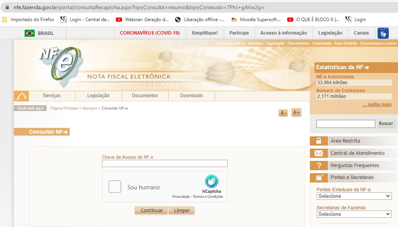
Task: Click the home icon in the navigation bar
Action: pos(21,96)
